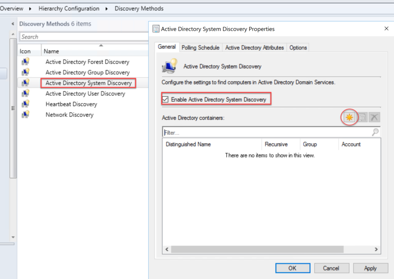Click the edit container properties icon
Image resolution: width=394 pixels, height=279 pixels.
click(x=362, y=118)
